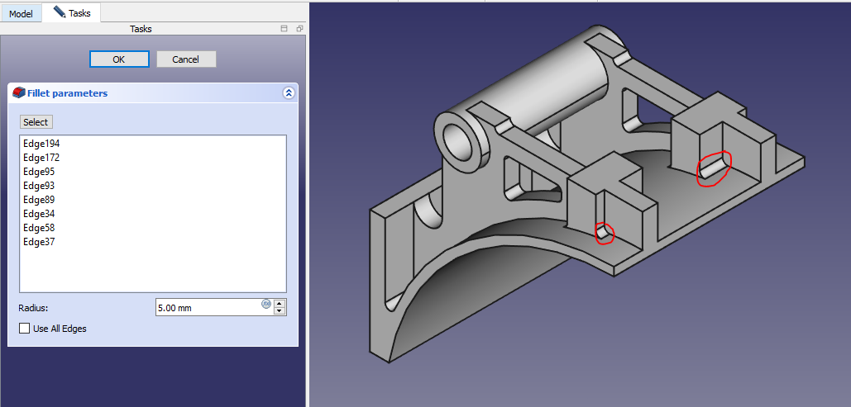Decrease radius with the down arrow
The height and width of the screenshot is (407, 851).
tap(280, 311)
